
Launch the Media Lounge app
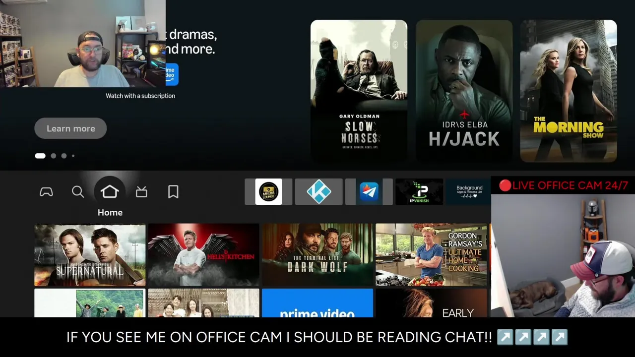click(x=268, y=192)
